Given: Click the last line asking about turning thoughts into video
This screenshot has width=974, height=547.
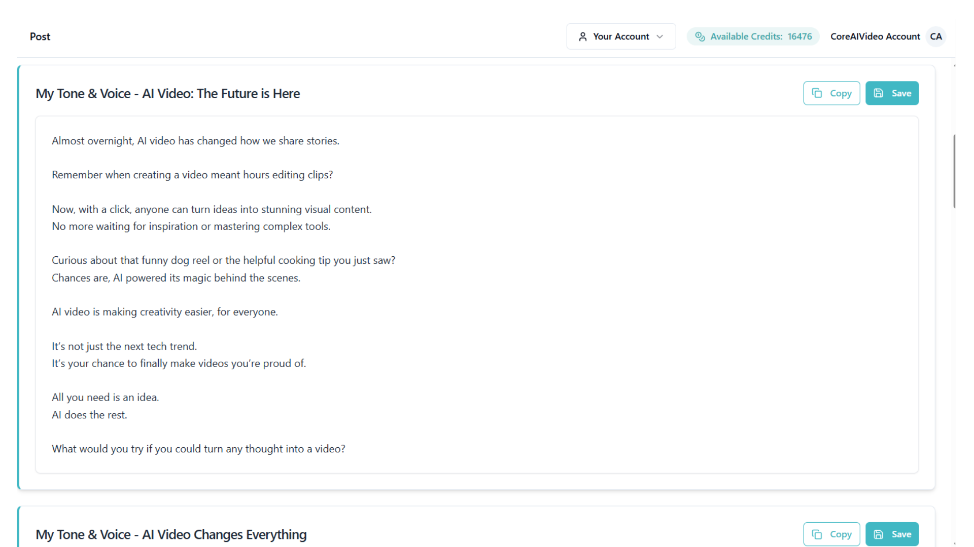Looking at the screenshot, I should 198,449.
